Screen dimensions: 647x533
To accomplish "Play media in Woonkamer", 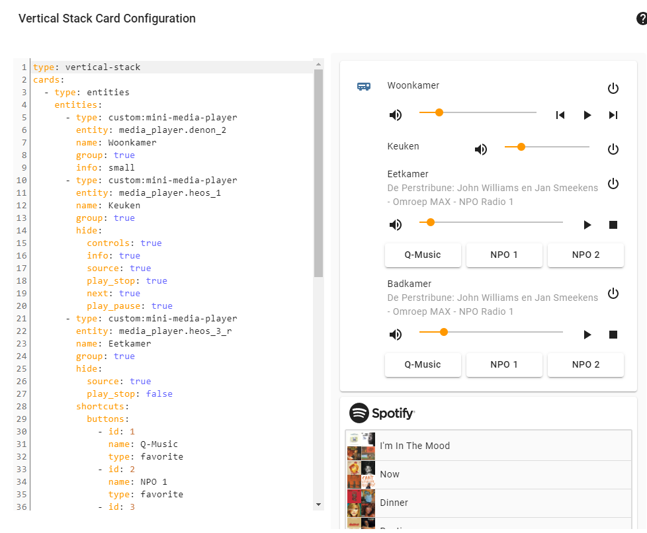I will [587, 114].
